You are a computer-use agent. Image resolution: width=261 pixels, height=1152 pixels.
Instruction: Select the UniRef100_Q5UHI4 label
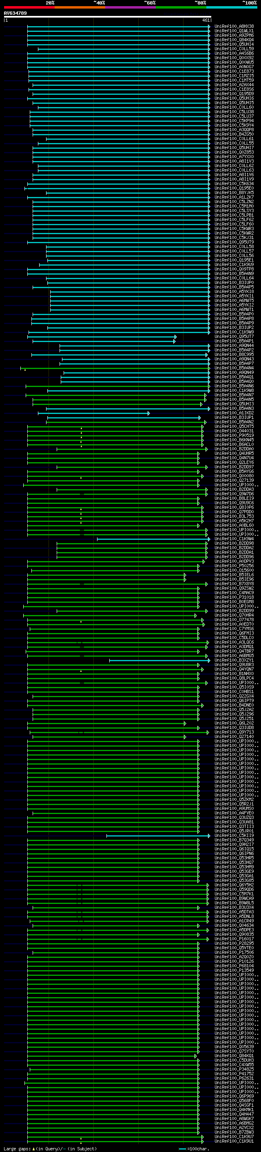pos(234,44)
